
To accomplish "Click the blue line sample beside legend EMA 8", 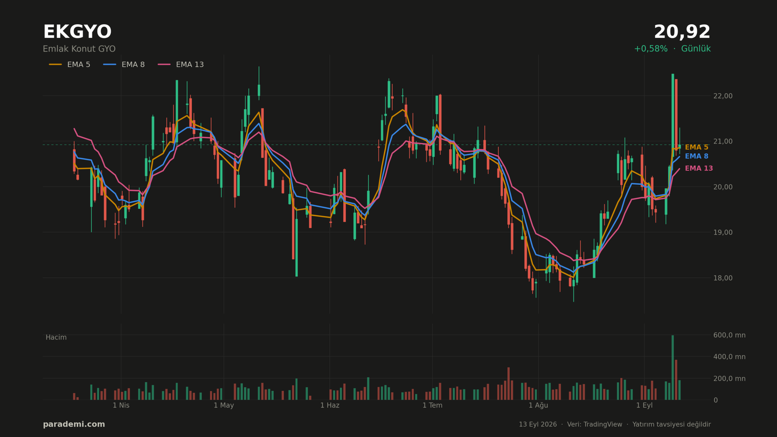I will click(110, 65).
